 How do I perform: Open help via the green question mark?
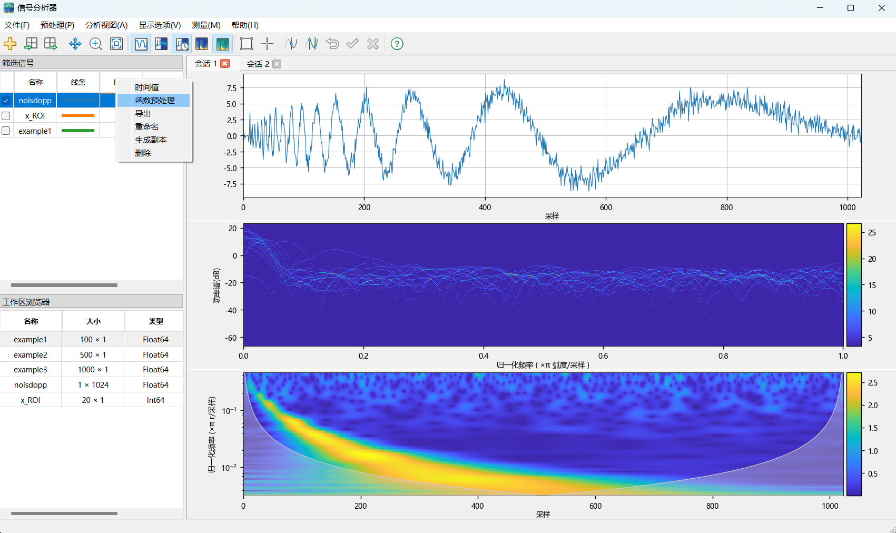(397, 44)
